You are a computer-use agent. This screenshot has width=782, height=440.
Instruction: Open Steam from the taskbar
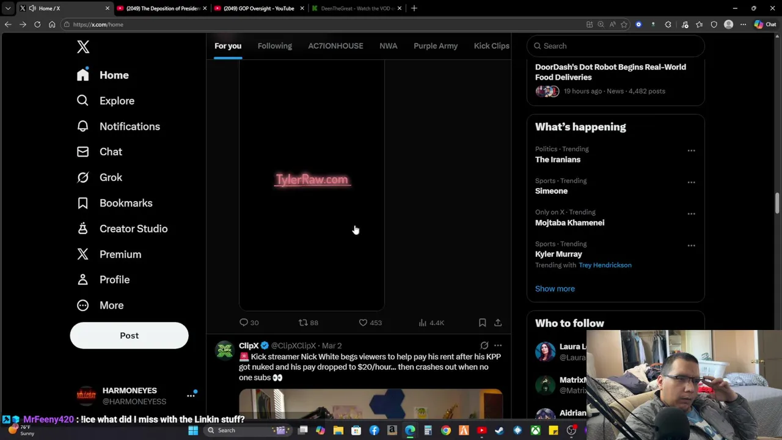pos(499,430)
